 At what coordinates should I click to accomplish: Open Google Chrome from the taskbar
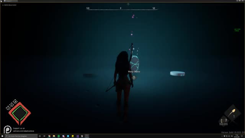coord(49,136)
